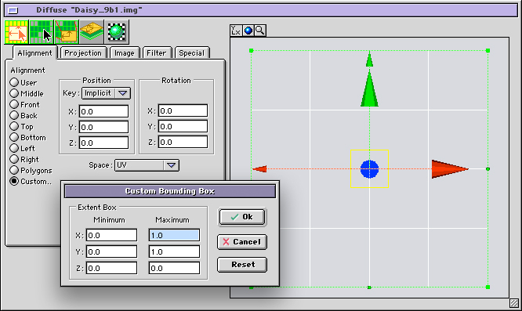522x311 pixels.
Task: Click the bottom-right green corner handle
Action: [488, 287]
